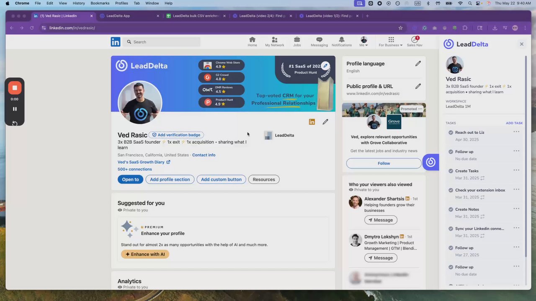Toggle the floating LeadDelta sidebar button
This screenshot has height=301, width=536.
tap(431, 162)
